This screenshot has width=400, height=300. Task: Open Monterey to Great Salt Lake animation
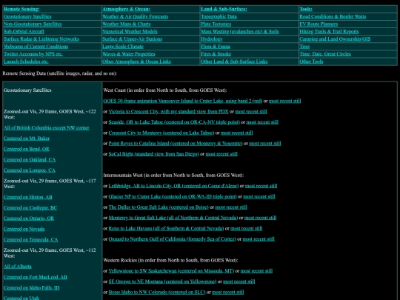pyautogui.click(x=173, y=218)
